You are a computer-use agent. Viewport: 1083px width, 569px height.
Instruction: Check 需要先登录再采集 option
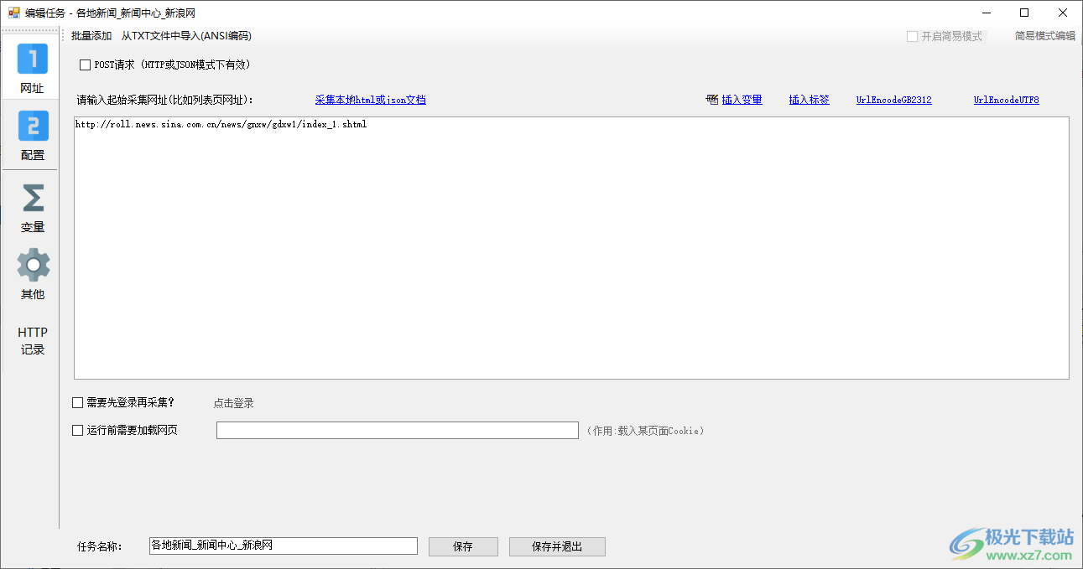click(78, 403)
